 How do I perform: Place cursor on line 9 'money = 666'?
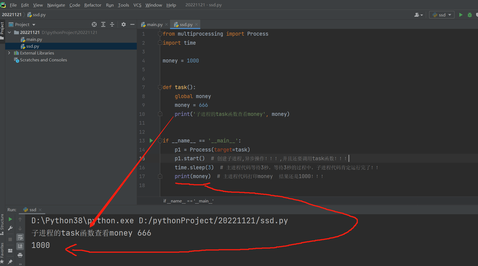(x=191, y=105)
